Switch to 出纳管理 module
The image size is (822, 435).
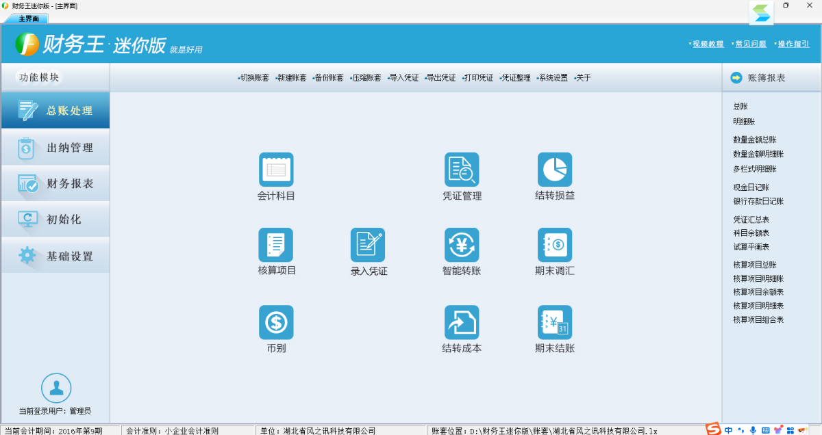click(x=55, y=148)
